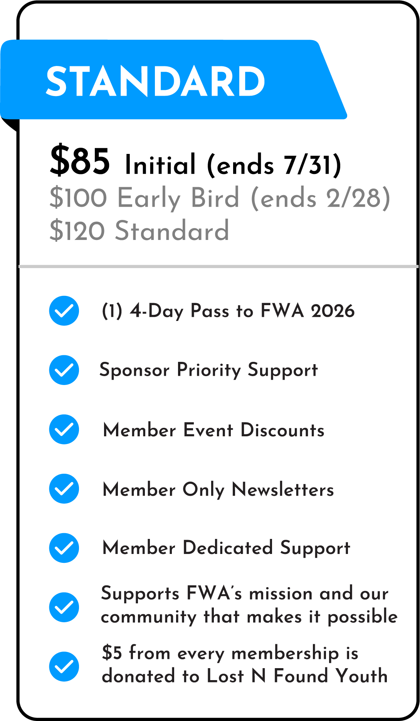420x721 pixels.
Task: Click the Member Event Discounts text
Action: coord(213,430)
